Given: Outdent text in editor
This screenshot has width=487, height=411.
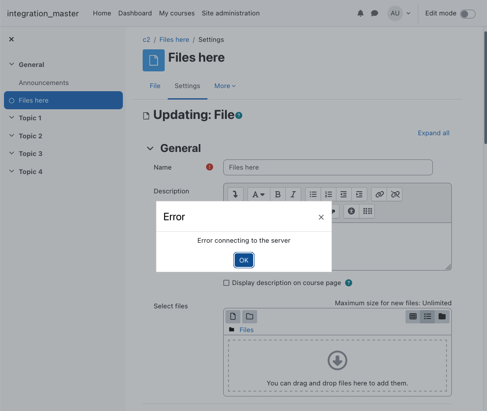Looking at the screenshot, I should (343, 194).
